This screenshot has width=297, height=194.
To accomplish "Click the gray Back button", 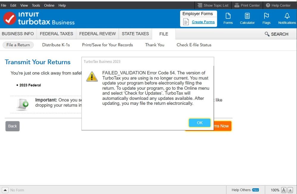I will point(12,126).
